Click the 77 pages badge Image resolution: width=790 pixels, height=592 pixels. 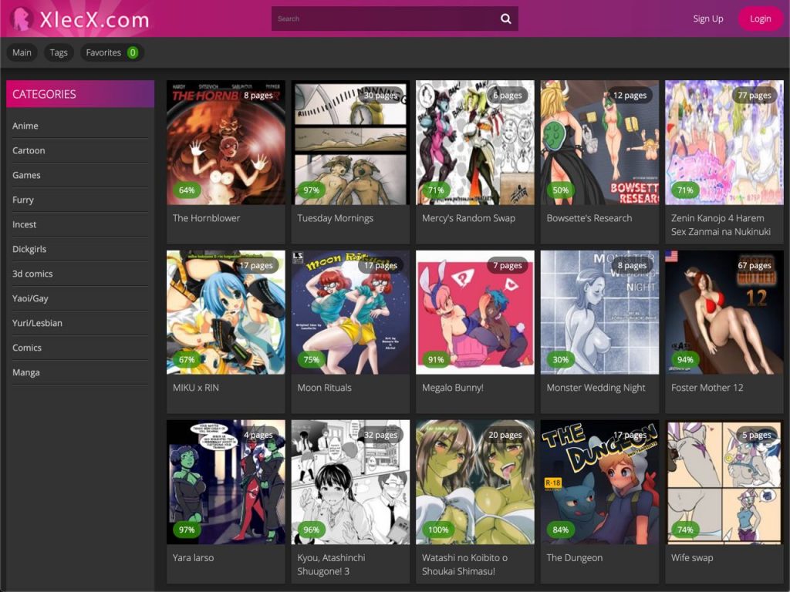pos(755,95)
